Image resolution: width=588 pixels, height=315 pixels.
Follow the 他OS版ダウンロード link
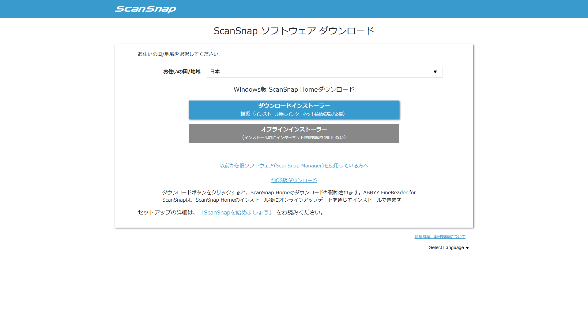tap(294, 180)
